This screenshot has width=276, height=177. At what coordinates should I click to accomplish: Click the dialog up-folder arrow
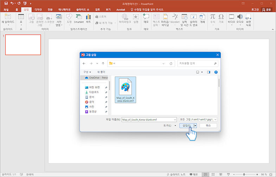[x=103, y=64]
